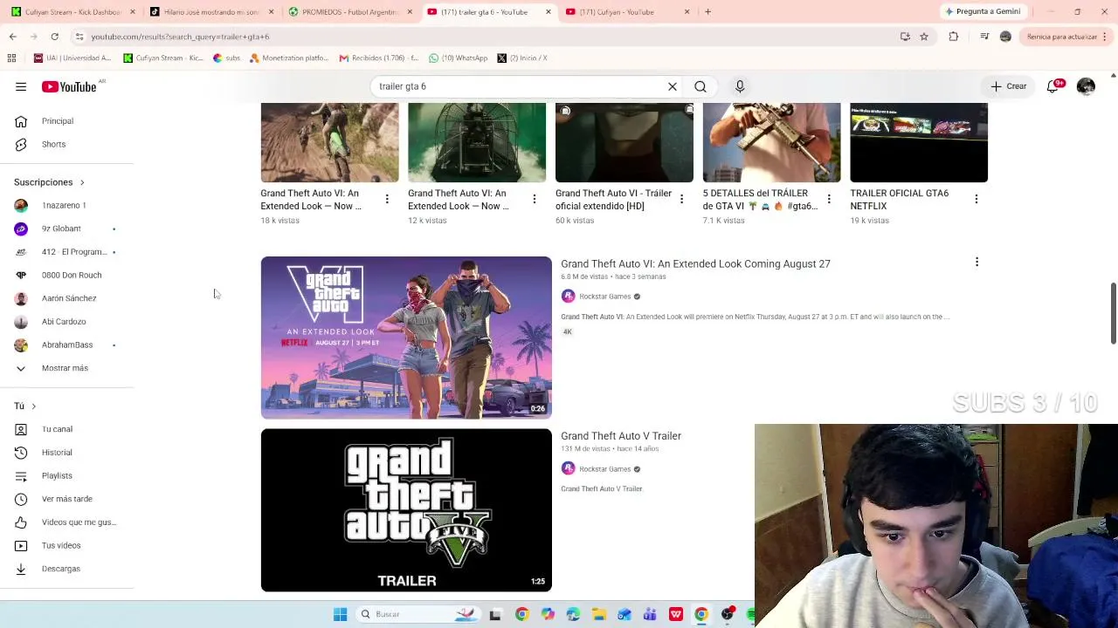1118x628 pixels.
Task: Click Pregunta a Gemini button
Action: (x=983, y=11)
